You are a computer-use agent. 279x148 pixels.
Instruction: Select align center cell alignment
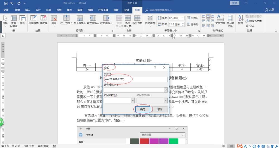point(208,21)
